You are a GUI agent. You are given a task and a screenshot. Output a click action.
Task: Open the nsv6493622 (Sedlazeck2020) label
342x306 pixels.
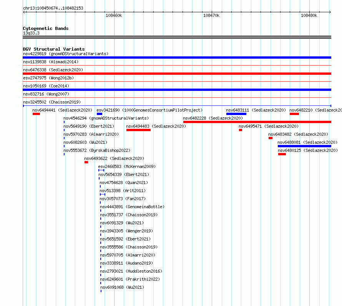click(x=114, y=158)
